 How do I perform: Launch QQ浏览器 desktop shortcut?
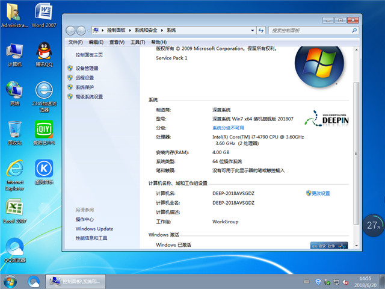click(14, 250)
